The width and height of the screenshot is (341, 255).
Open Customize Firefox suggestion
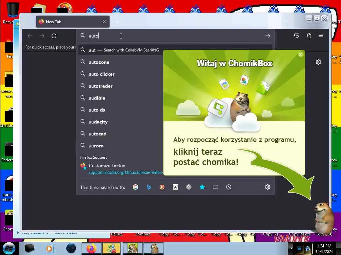[x=107, y=166]
